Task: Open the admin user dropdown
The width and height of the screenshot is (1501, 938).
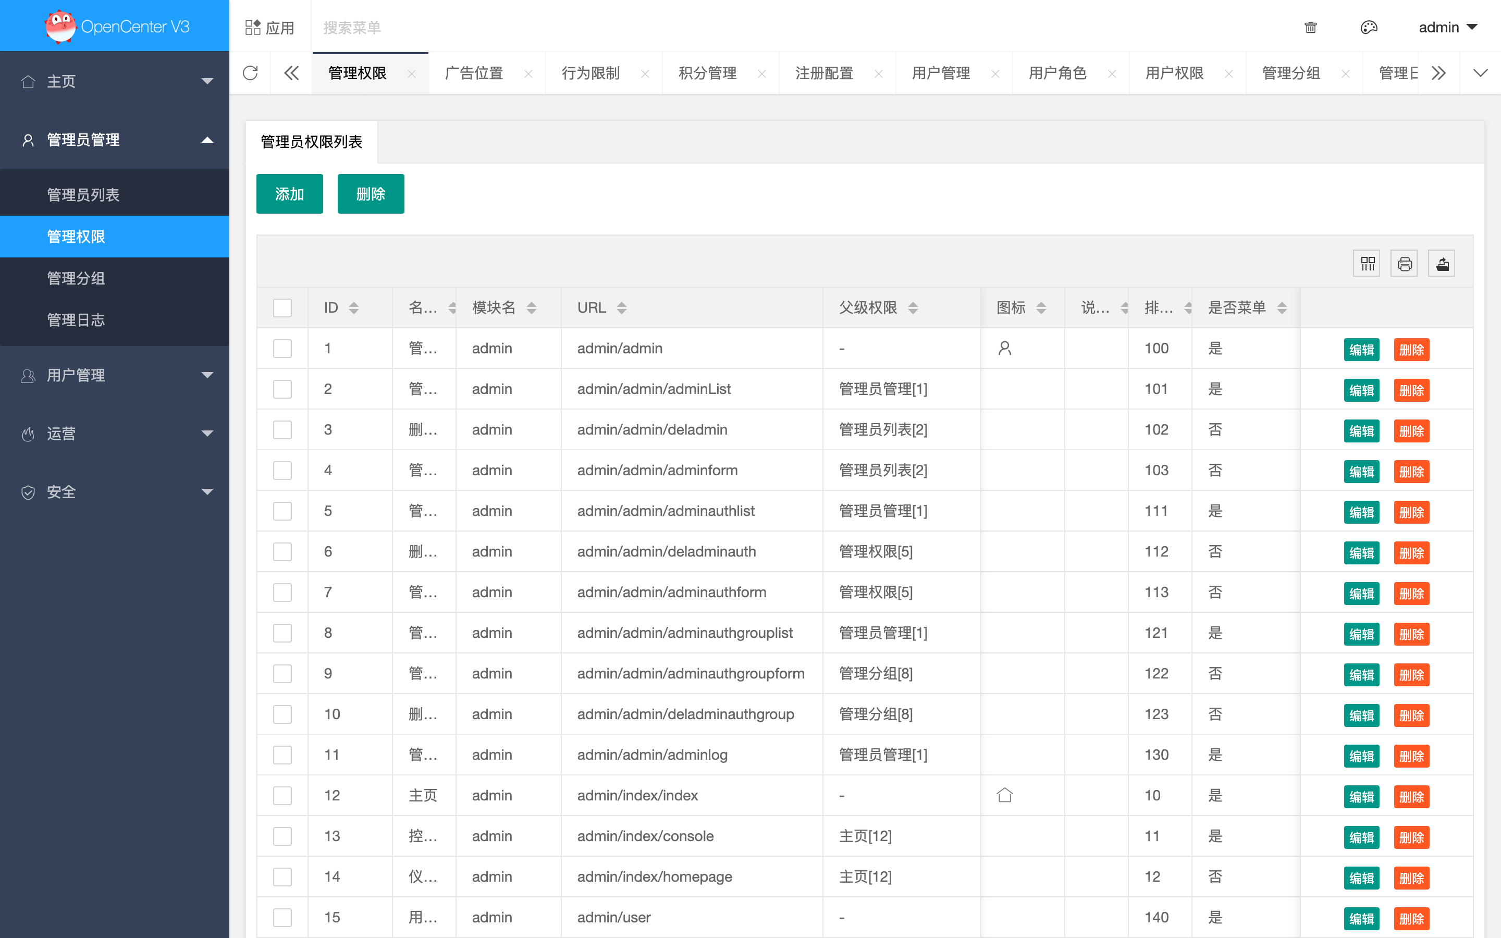Action: click(1448, 27)
